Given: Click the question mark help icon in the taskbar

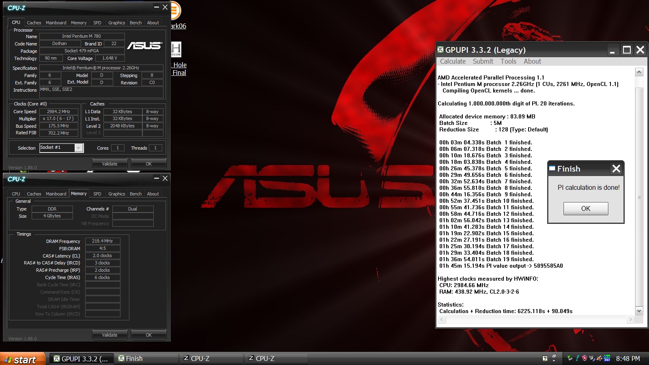Looking at the screenshot, I should pyautogui.click(x=545, y=358).
